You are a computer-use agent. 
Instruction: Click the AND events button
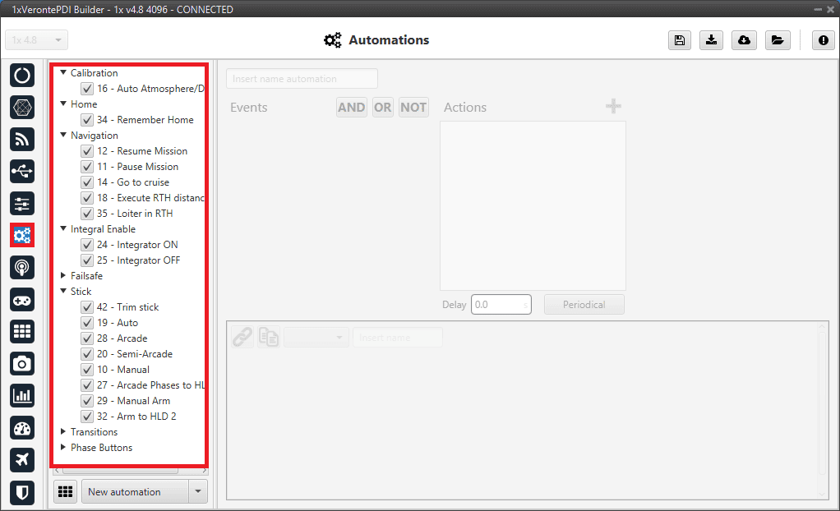click(x=352, y=108)
